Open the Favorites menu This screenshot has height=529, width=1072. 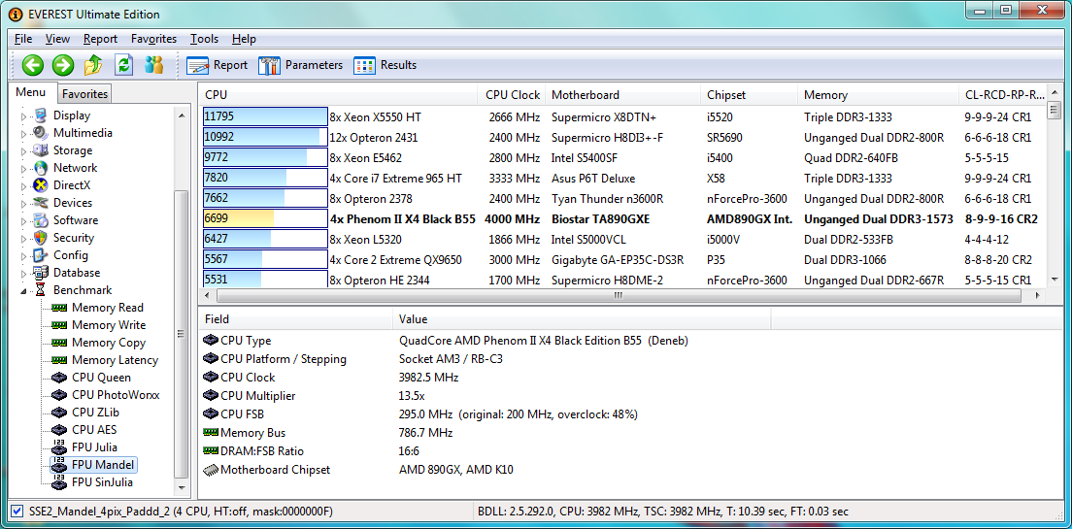153,39
